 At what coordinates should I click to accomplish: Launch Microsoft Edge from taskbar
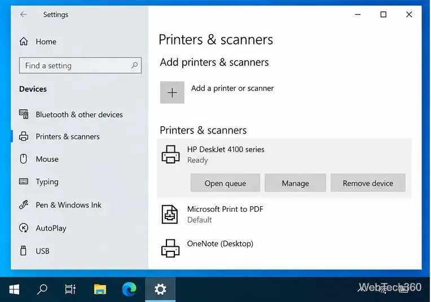[x=129, y=290]
